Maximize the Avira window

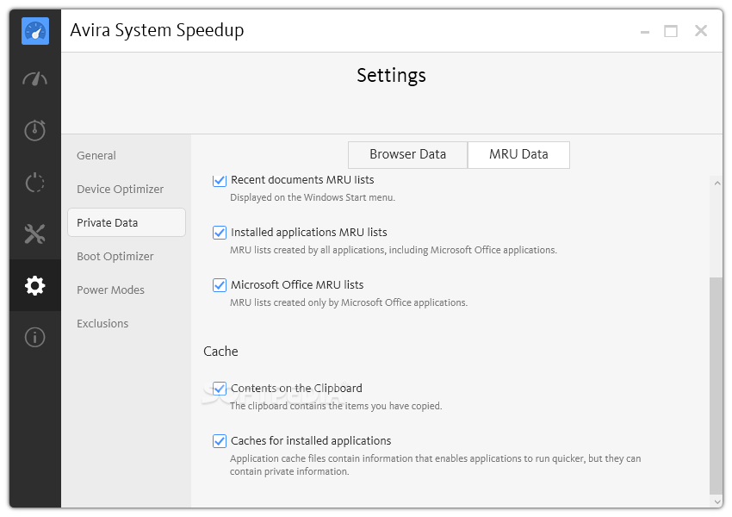[671, 31]
